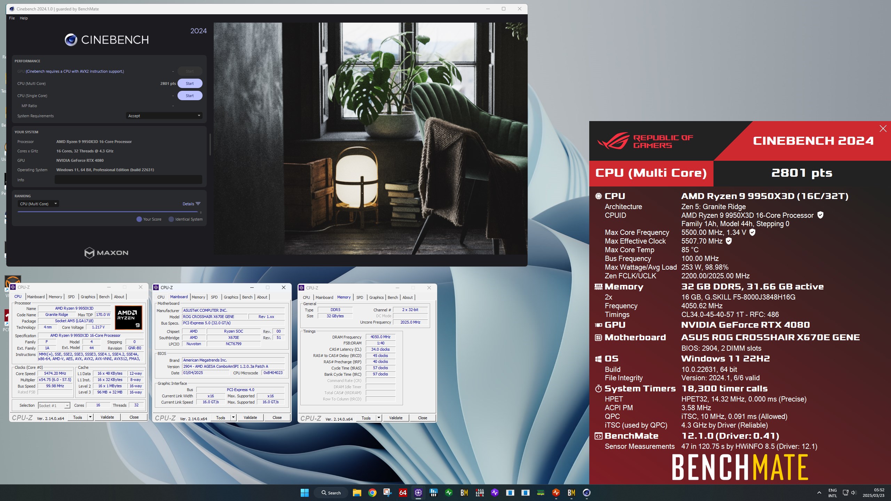Click the Memory section icon in BenchMate panel
The height and width of the screenshot is (501, 891).
pos(598,287)
